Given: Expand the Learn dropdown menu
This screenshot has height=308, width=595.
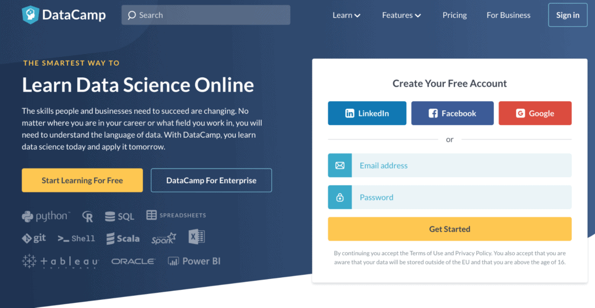Looking at the screenshot, I should (x=346, y=15).
